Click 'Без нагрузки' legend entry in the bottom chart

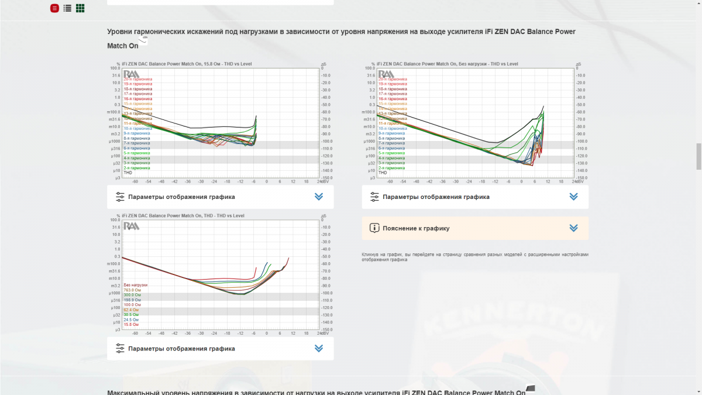click(135, 285)
